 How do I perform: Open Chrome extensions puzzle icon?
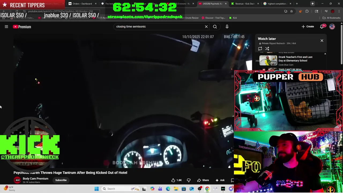coord(307,11)
